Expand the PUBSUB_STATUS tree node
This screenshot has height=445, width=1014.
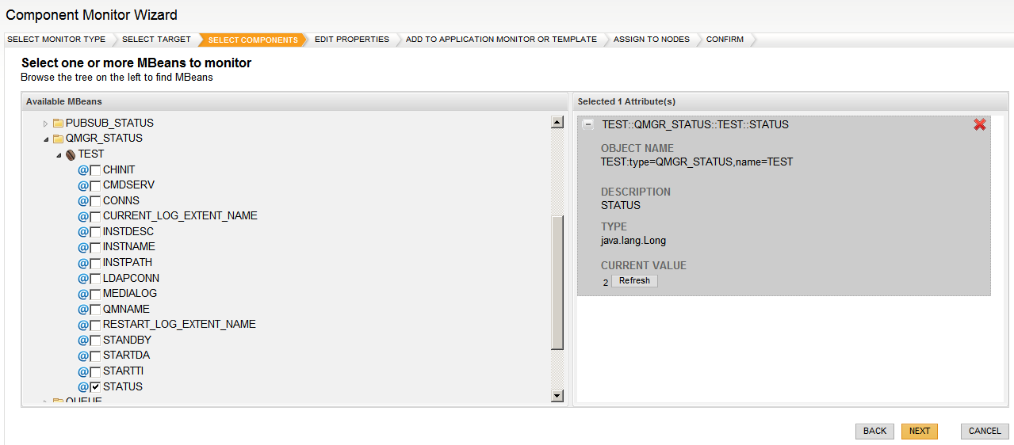pyautogui.click(x=45, y=124)
